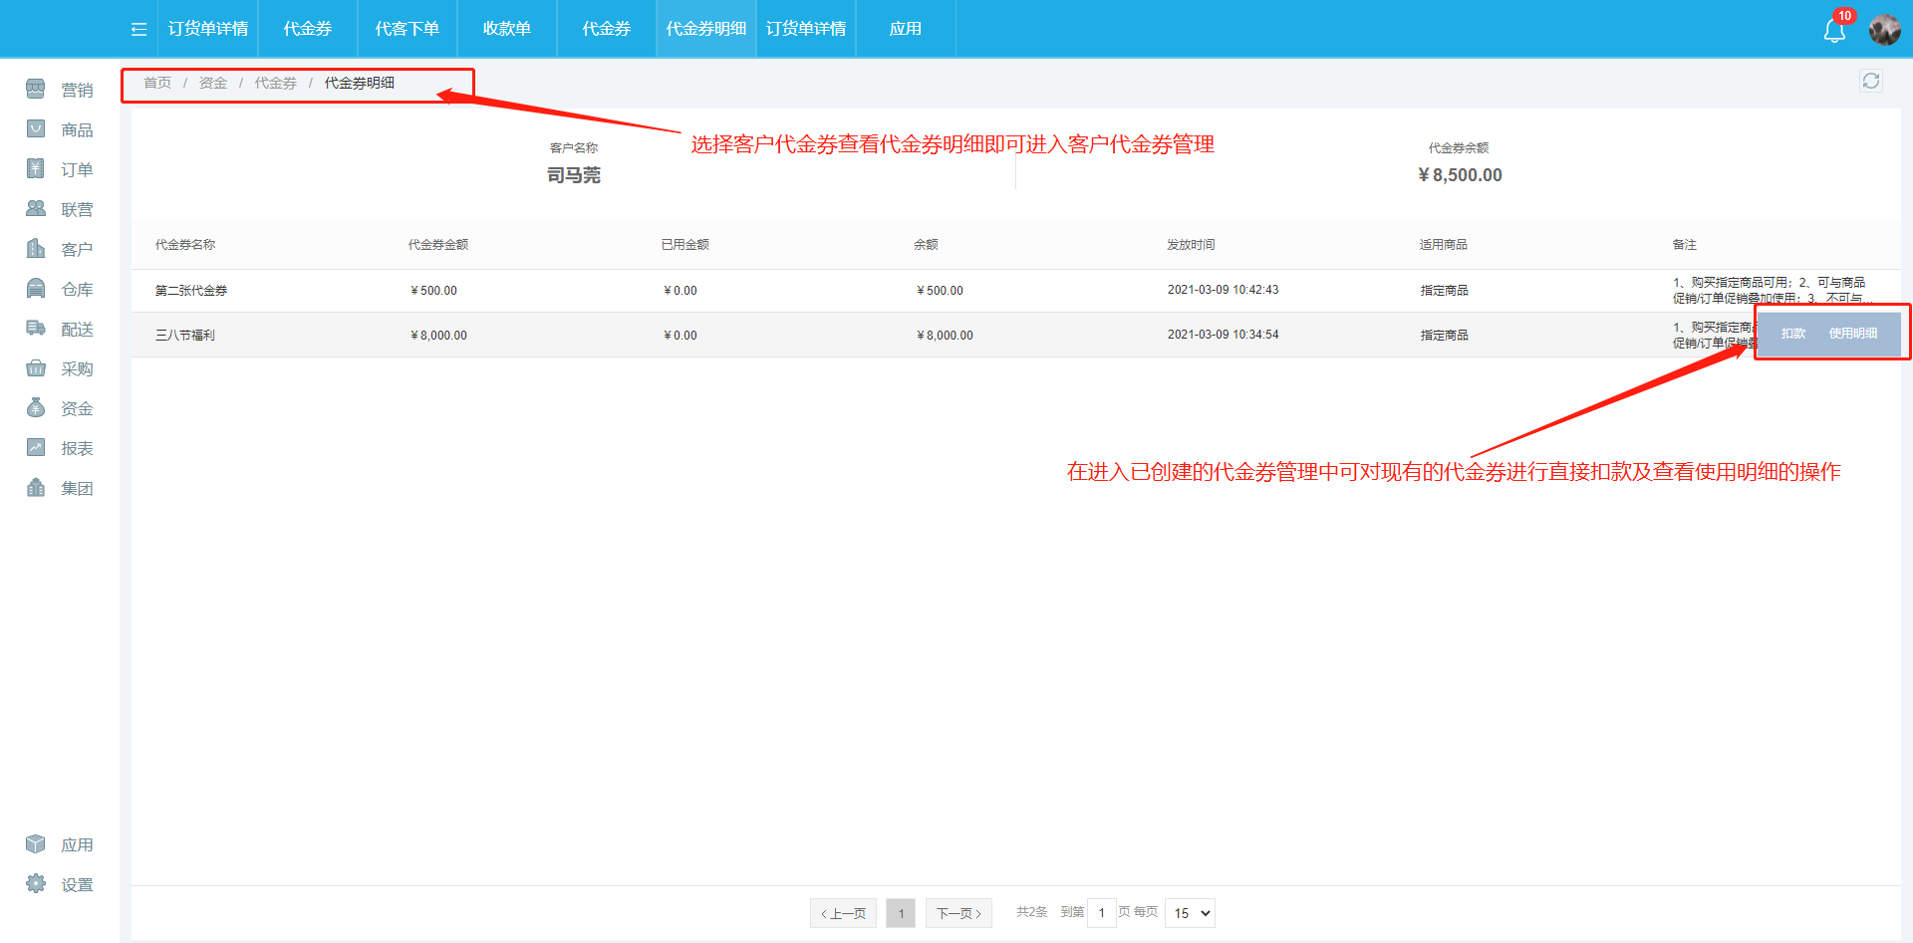Open the 配送 delivery sidebar section

pos(60,329)
